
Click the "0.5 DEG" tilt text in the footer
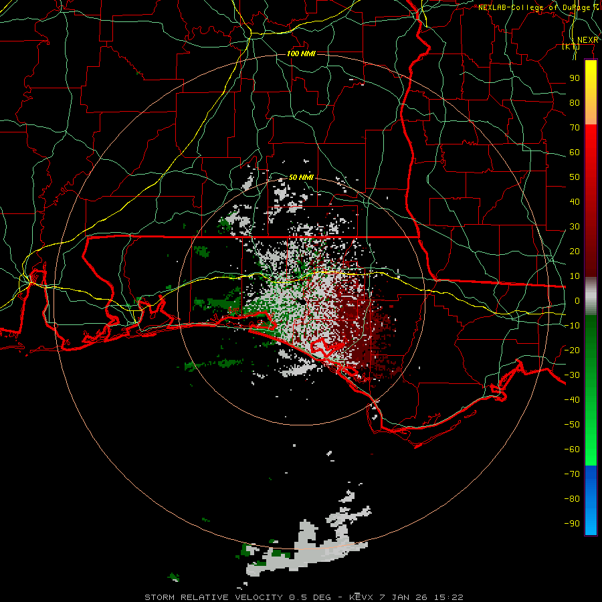pos(308,597)
